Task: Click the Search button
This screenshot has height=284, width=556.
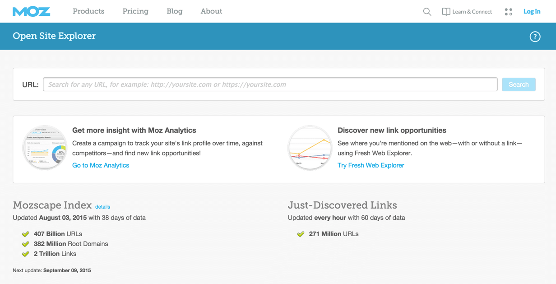Action: pyautogui.click(x=519, y=84)
